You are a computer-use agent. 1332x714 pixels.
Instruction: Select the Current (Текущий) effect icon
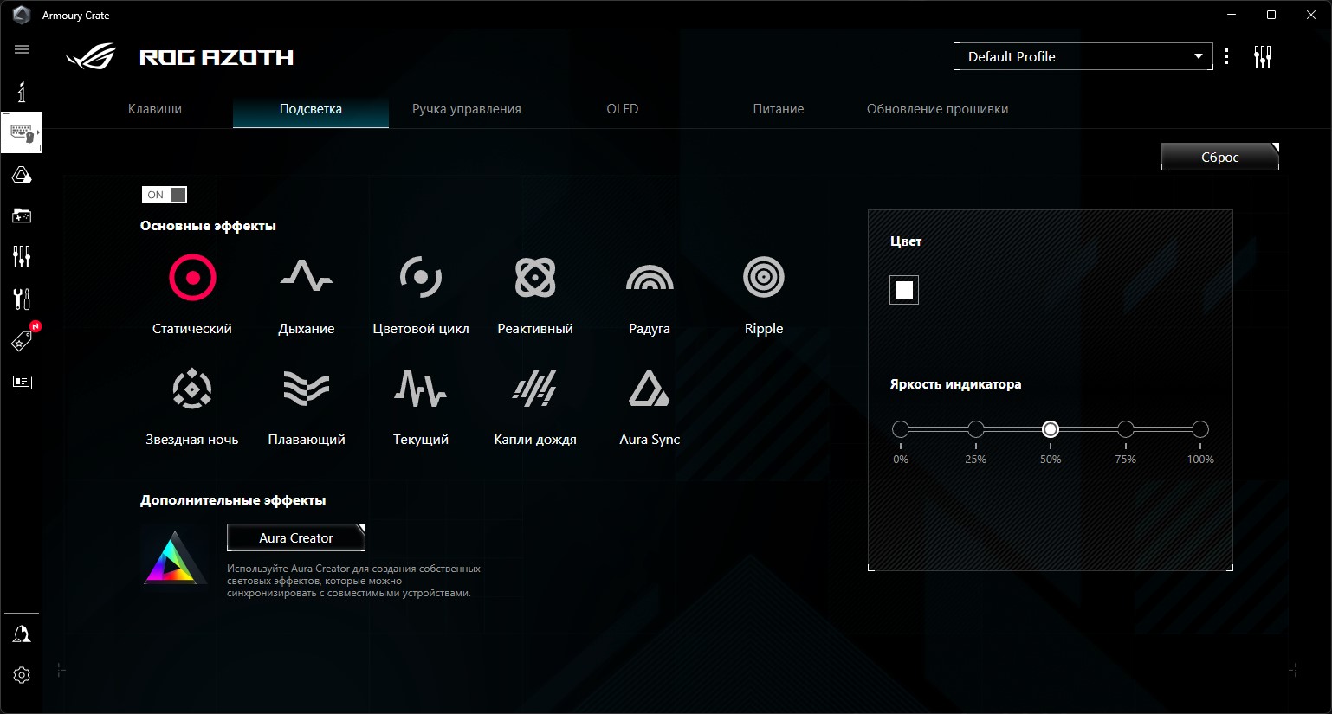tap(421, 389)
